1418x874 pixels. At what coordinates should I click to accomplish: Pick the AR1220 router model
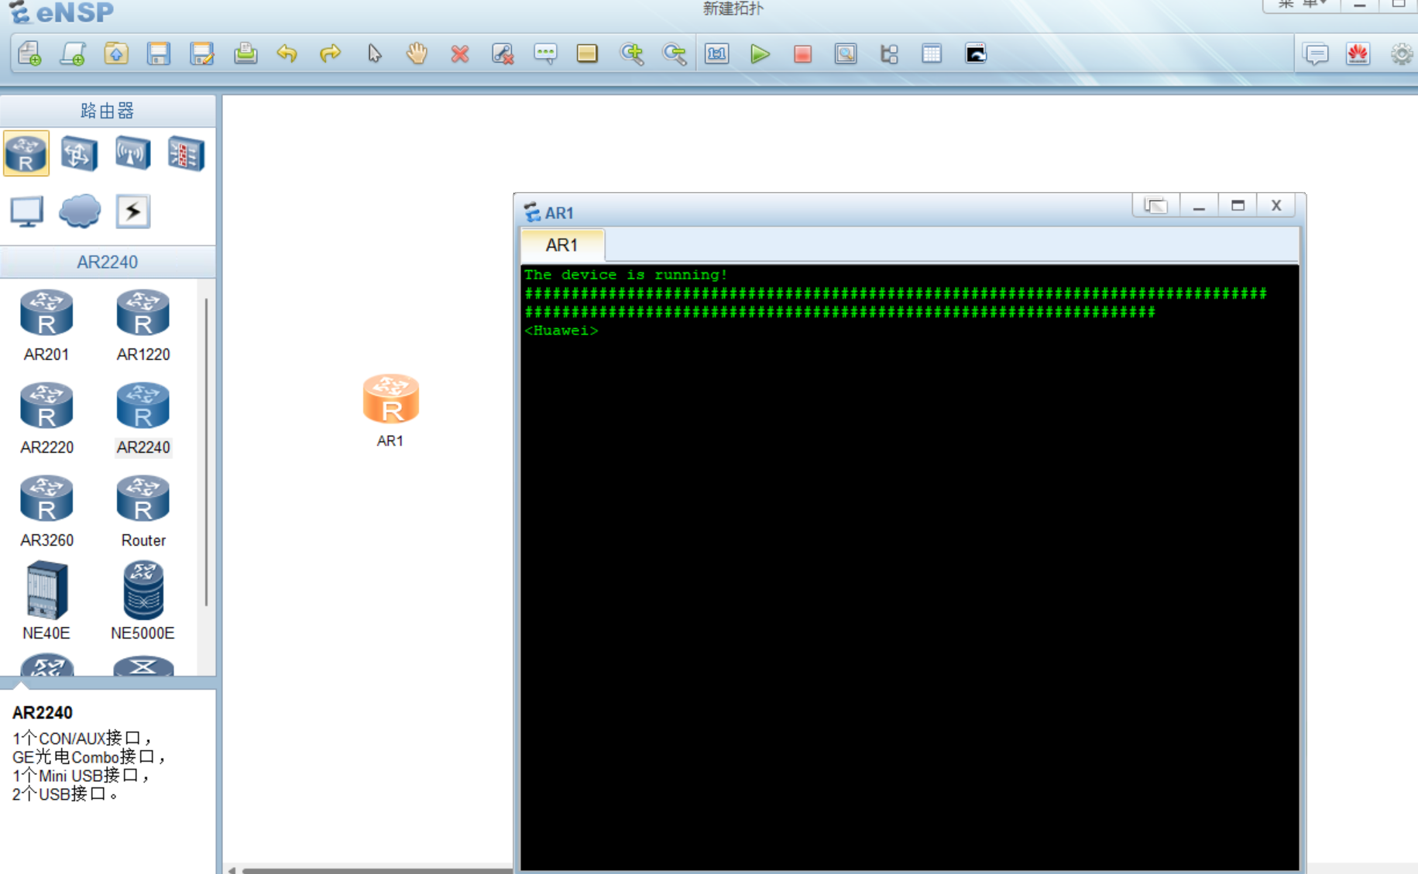click(x=143, y=326)
